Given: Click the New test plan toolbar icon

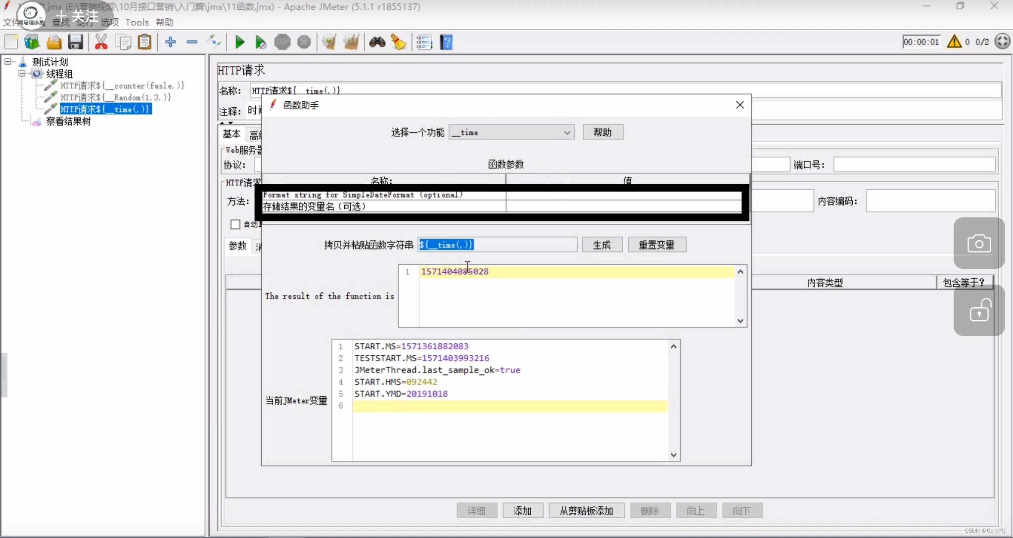Looking at the screenshot, I should pyautogui.click(x=11, y=42).
